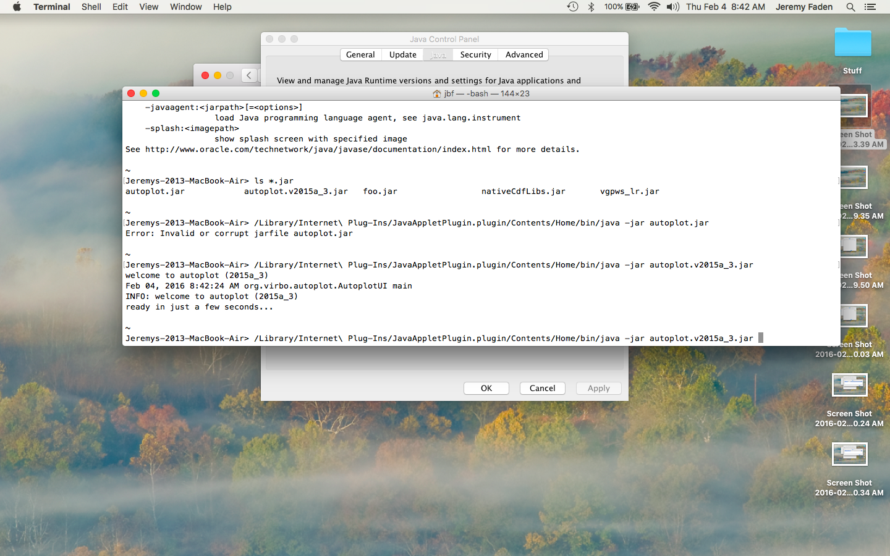
Task: Select the Update tab in Java Control Panel
Action: point(403,55)
